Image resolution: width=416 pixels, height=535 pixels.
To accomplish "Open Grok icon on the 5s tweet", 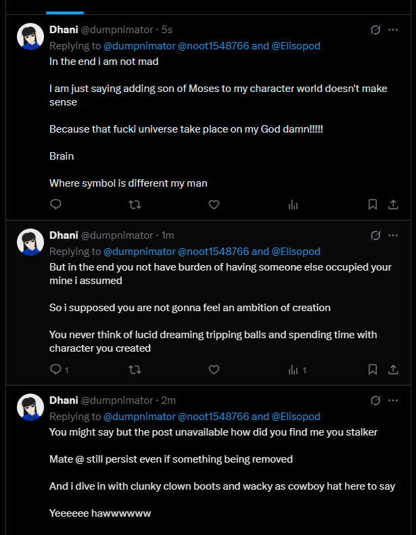I will click(375, 30).
